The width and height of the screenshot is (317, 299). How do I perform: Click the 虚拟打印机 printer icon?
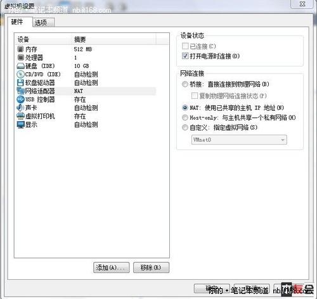(20, 116)
